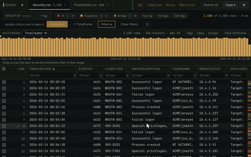Check the checkbox for row 3

pyautogui.click(x=4, y=95)
